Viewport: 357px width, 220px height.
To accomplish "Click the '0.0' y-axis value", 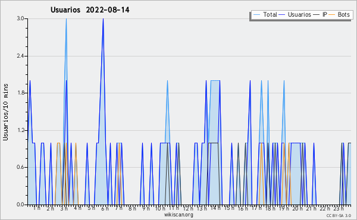I will (20, 205).
